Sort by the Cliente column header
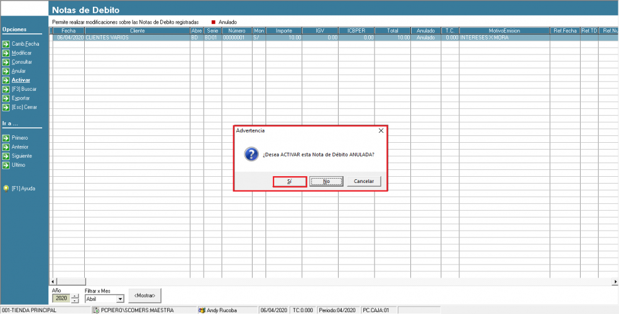Image resolution: width=619 pixels, height=314 pixels. pyautogui.click(x=137, y=31)
